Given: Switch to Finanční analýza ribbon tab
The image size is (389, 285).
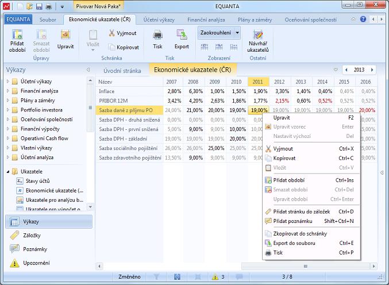Looking at the screenshot, I should pos(206,20).
